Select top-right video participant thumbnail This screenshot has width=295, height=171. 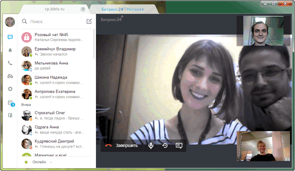[x=263, y=31]
